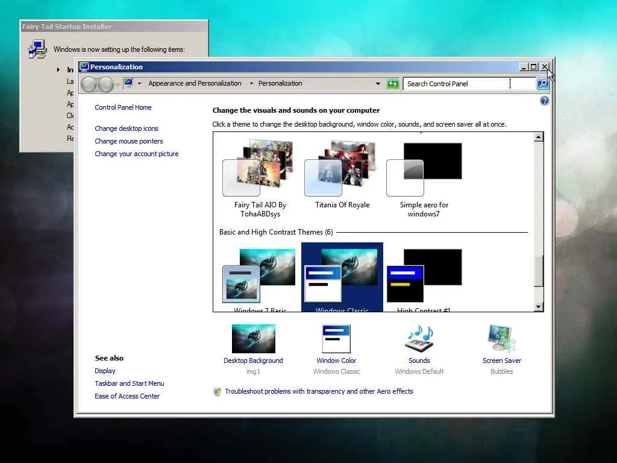The image size is (617, 463).
Task: Open the Display link
Action: (x=105, y=371)
